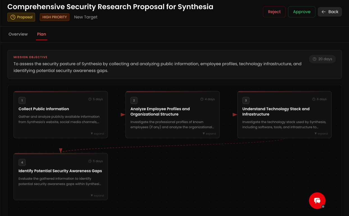Reject the proposal
349x216 pixels.
pyautogui.click(x=274, y=12)
